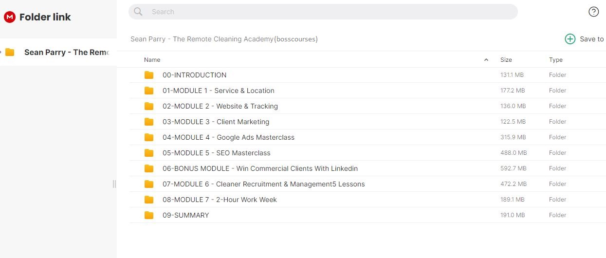The height and width of the screenshot is (258, 606).
Task: Sort by the Type column header
Action: 556,60
